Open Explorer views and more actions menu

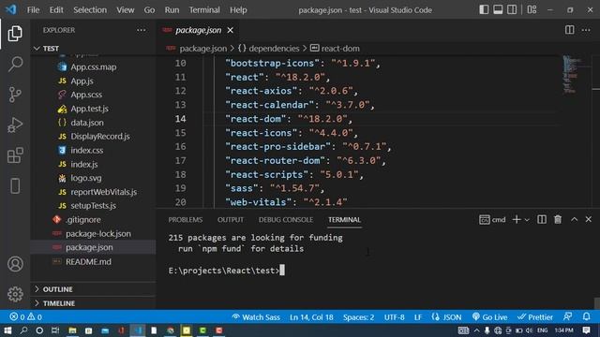[142, 30]
